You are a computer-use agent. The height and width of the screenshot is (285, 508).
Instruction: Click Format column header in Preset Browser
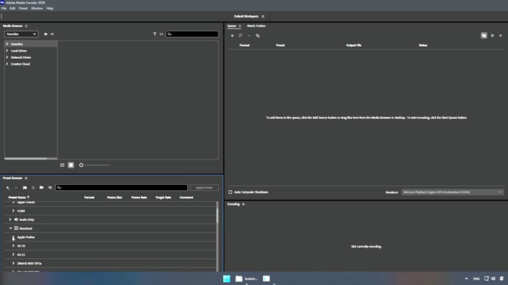tap(89, 198)
